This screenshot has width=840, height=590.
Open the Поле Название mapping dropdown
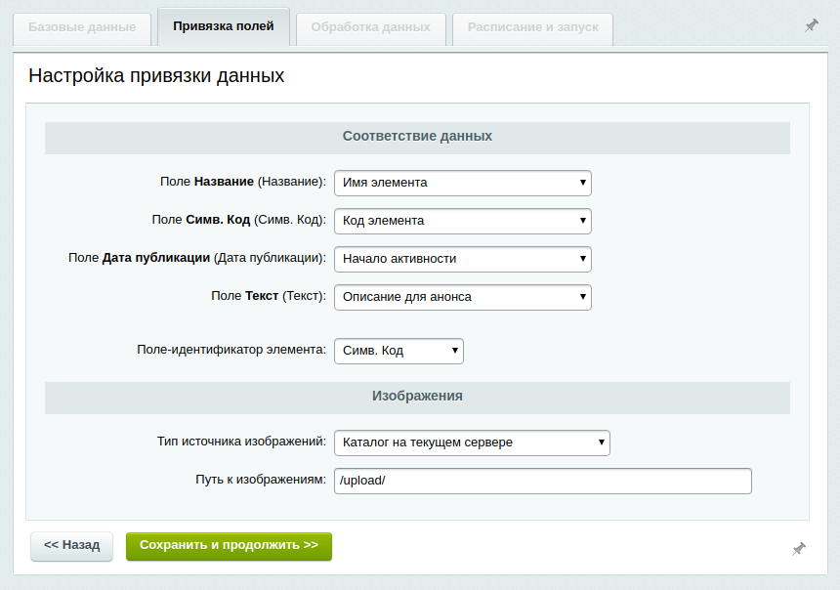coord(462,183)
